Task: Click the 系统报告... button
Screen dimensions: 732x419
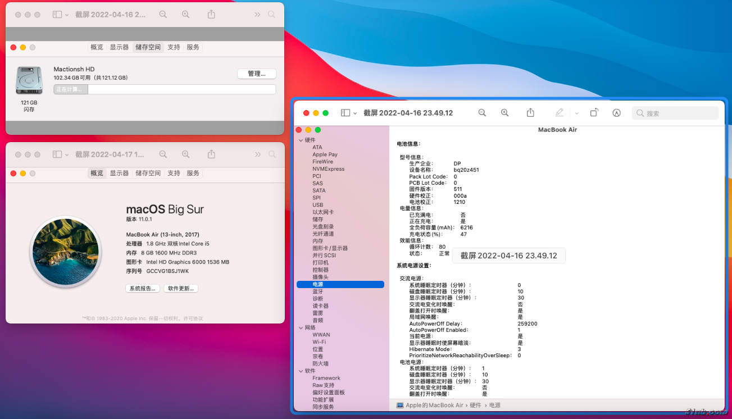Action: pos(142,289)
